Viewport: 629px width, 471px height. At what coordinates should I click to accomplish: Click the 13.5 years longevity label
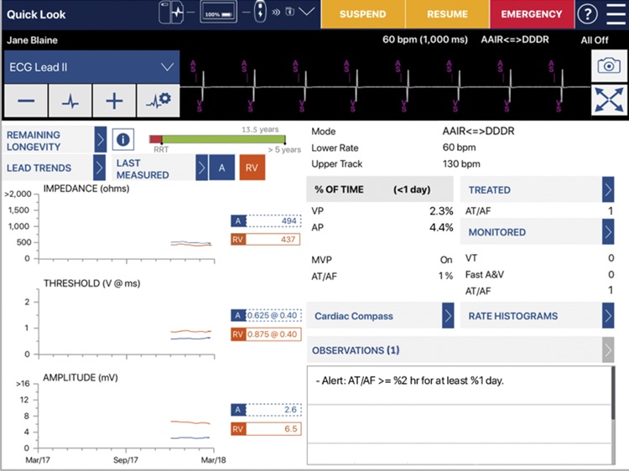coord(260,129)
